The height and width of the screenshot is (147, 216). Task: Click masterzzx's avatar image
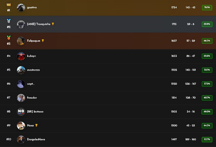click(21, 70)
